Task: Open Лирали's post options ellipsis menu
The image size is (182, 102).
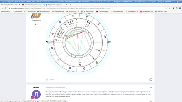Action: coord(151,88)
